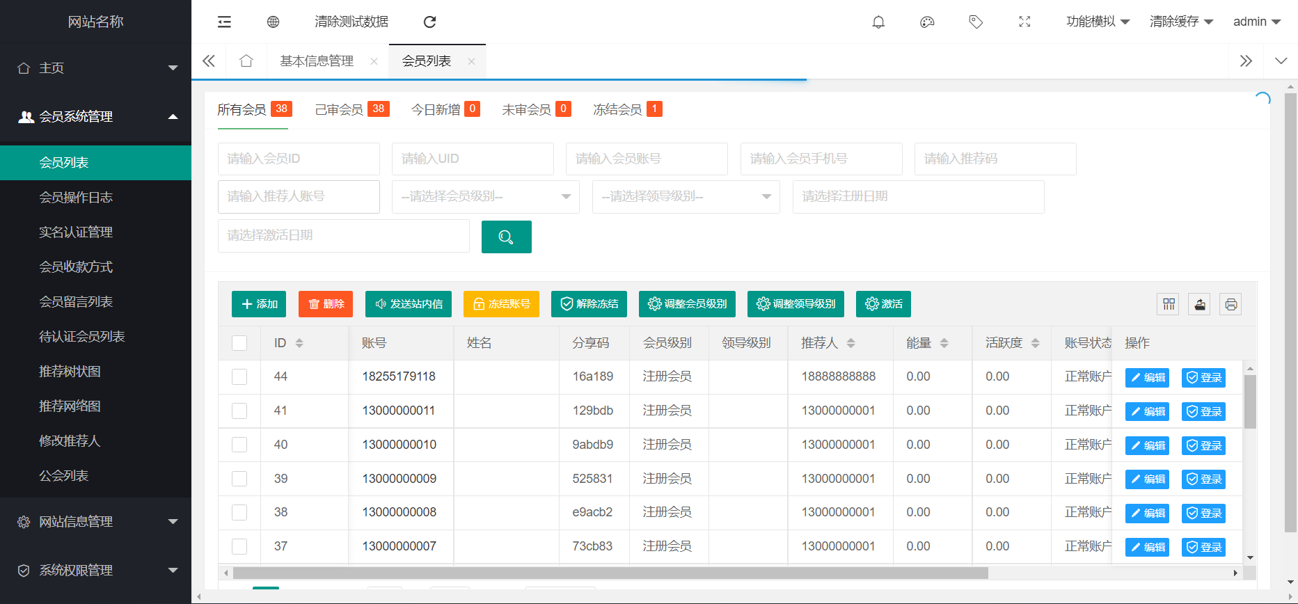Toggle fullscreen mode icon
The width and height of the screenshot is (1298, 604).
(1024, 22)
